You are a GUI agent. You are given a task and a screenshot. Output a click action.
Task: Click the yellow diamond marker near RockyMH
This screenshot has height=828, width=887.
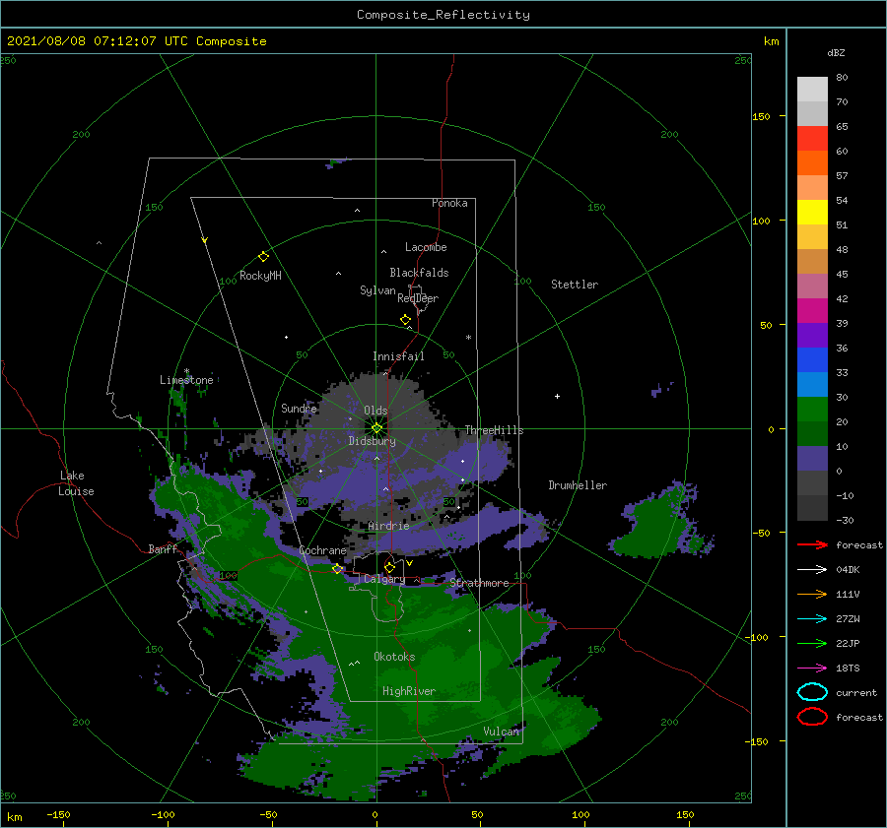pos(263,257)
